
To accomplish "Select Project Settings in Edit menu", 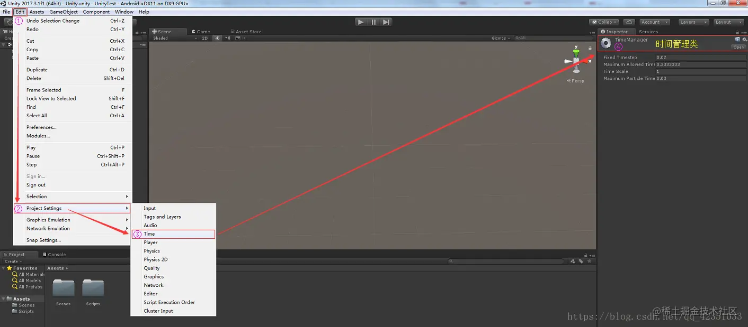I will (72, 208).
